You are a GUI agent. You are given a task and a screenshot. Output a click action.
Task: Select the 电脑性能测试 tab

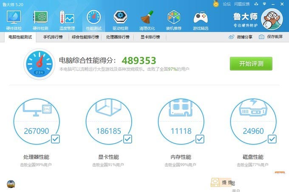click(20, 37)
